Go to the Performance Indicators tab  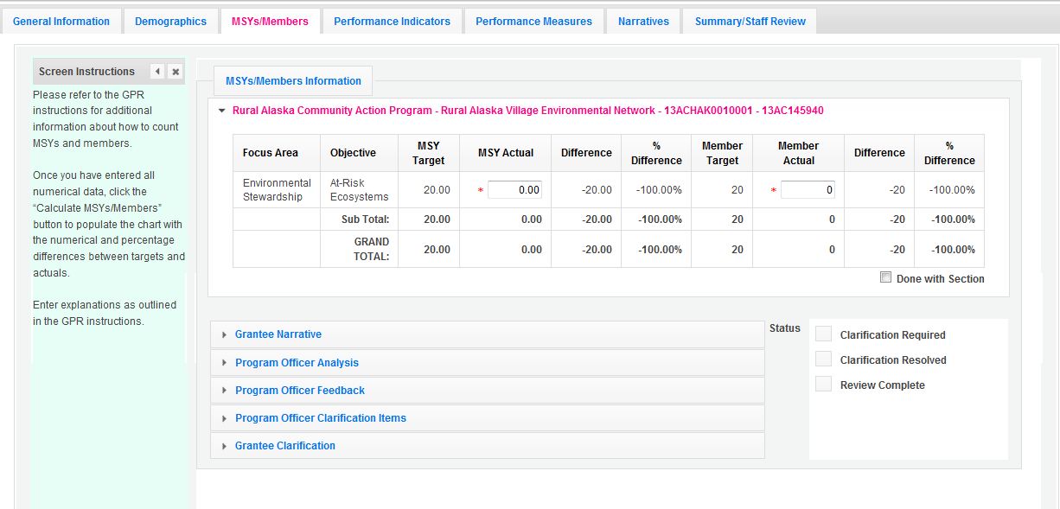pyautogui.click(x=392, y=22)
